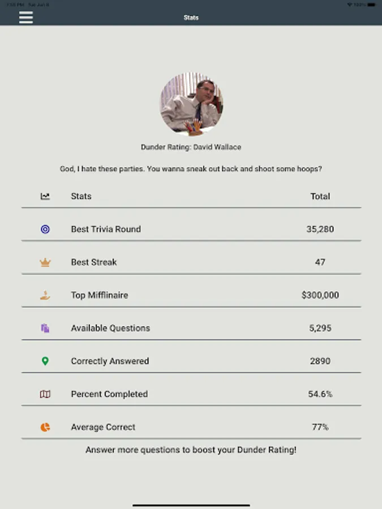Tap the home indicator bar at bottom
This screenshot has height=509, width=382.
click(x=191, y=505)
